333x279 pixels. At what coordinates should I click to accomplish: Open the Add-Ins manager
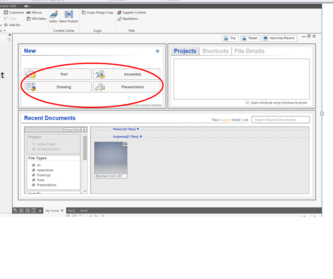12,25
